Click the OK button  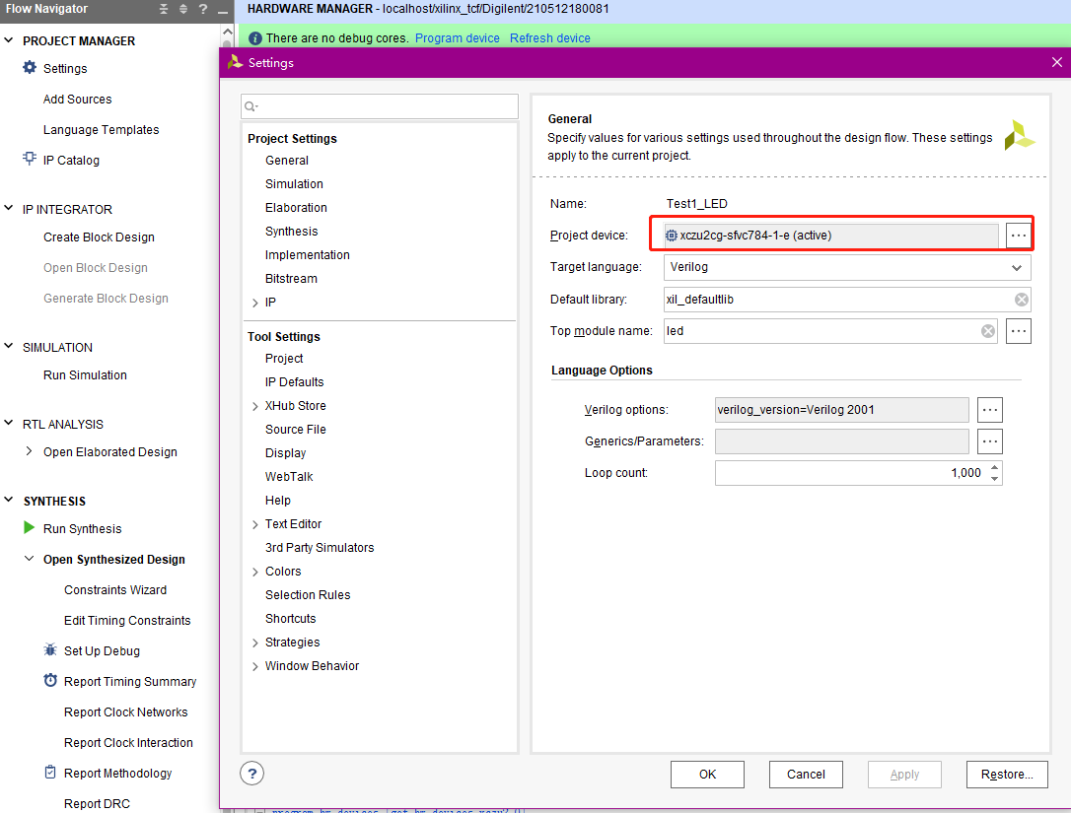point(708,775)
